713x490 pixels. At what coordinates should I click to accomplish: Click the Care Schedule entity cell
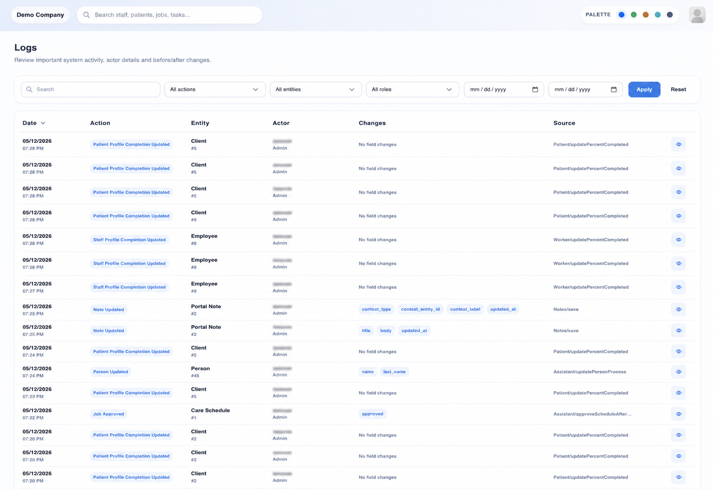pos(211,414)
